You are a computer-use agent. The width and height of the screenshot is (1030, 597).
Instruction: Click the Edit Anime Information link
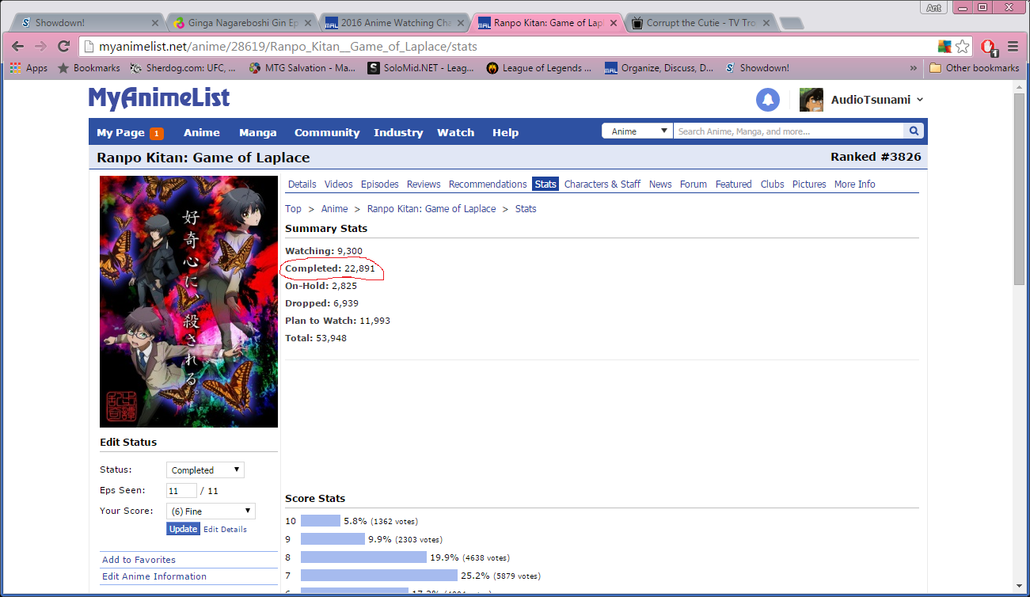pos(154,576)
